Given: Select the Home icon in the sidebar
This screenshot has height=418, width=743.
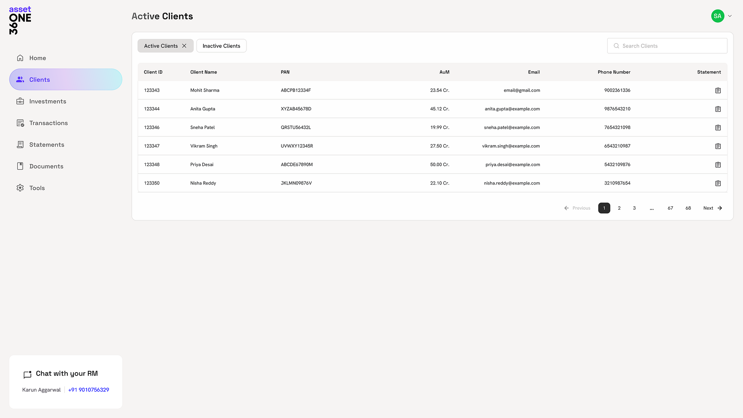Looking at the screenshot, I should (x=20, y=58).
